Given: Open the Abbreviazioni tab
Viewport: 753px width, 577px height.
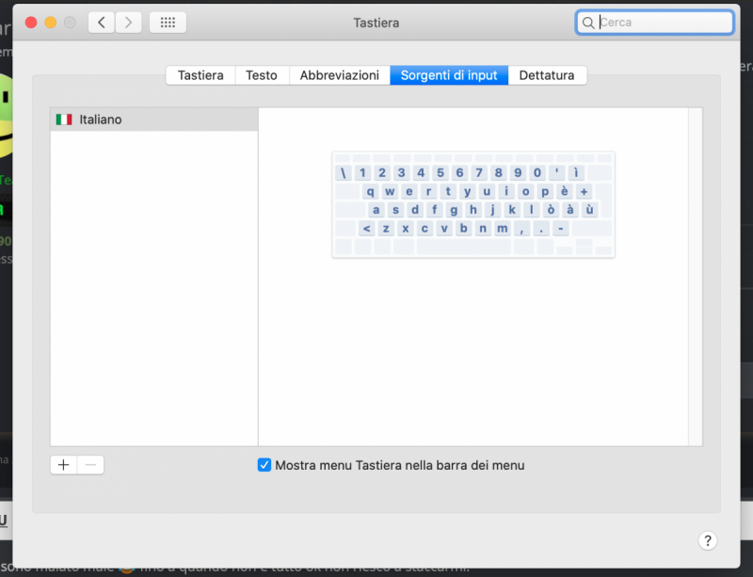Looking at the screenshot, I should pyautogui.click(x=340, y=75).
